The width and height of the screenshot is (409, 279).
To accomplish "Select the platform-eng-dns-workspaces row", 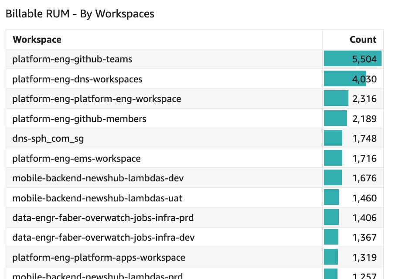I will point(77,79).
